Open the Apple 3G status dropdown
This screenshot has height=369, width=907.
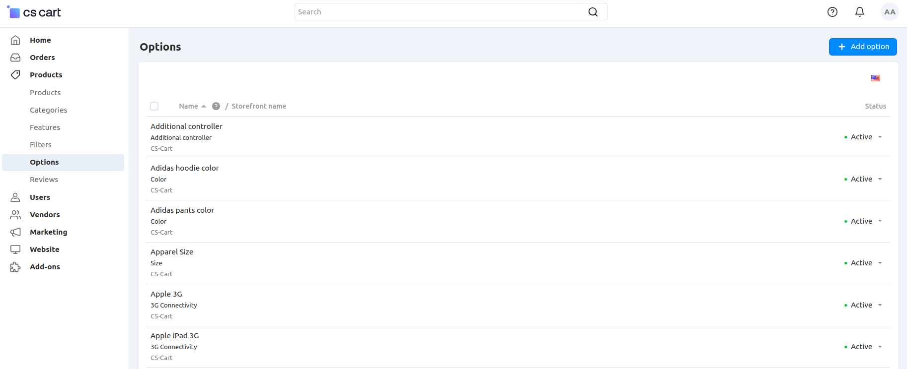(x=863, y=305)
